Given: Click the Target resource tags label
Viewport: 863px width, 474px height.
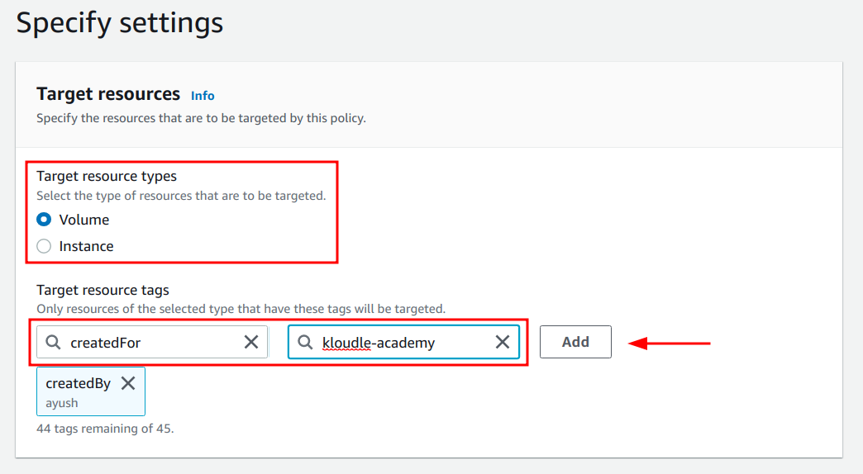Looking at the screenshot, I should [x=103, y=290].
